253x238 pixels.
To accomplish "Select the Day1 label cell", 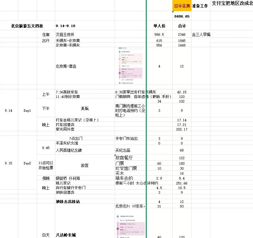I will click(27, 111).
